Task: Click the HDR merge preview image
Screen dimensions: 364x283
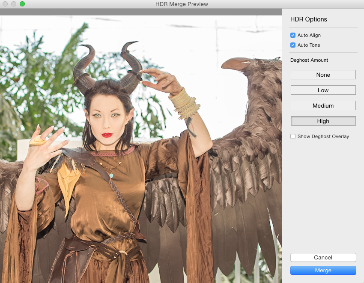Action: (141, 149)
